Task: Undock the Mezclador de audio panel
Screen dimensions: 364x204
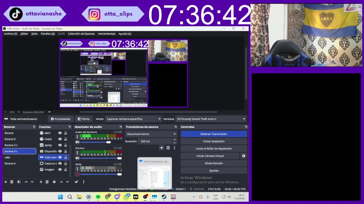Action: point(121,127)
